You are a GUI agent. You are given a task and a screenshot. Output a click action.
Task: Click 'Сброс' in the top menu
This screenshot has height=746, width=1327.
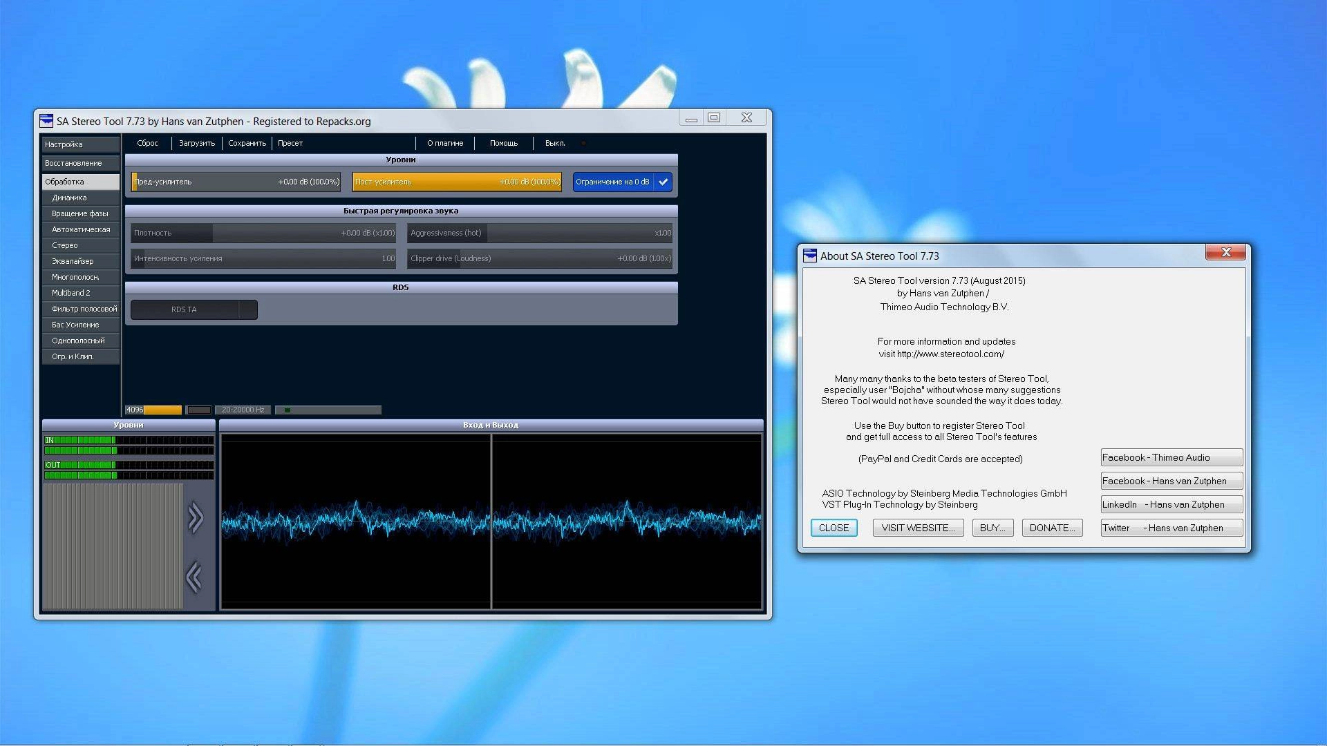click(147, 143)
